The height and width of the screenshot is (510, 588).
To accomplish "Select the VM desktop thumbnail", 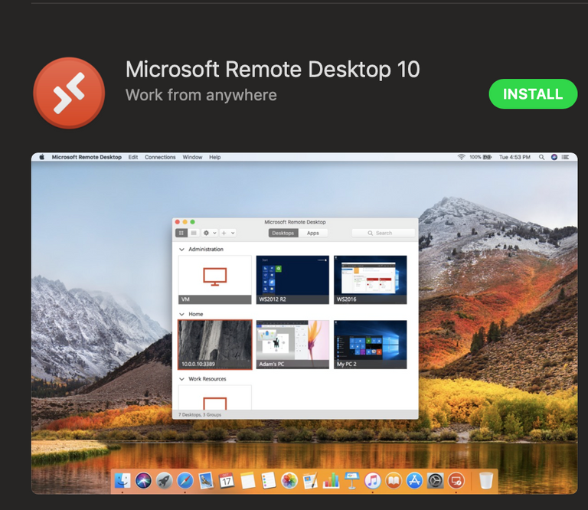I will 215,280.
